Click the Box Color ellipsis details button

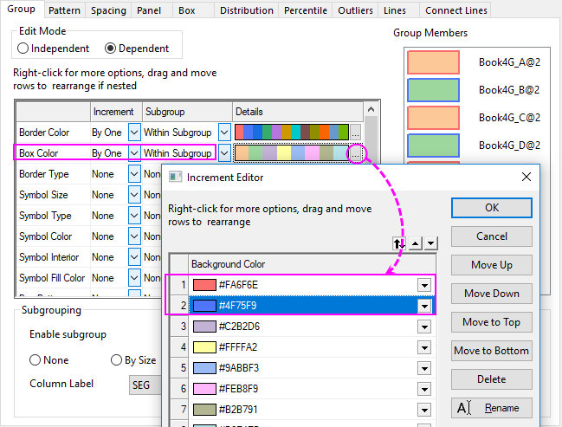coord(356,153)
